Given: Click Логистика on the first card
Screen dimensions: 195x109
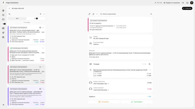Looking at the screenshot, I should coord(15,38).
